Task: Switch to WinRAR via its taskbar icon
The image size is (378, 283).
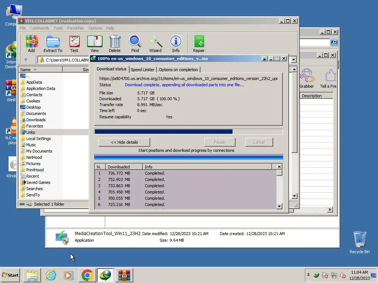Action: coord(124,275)
